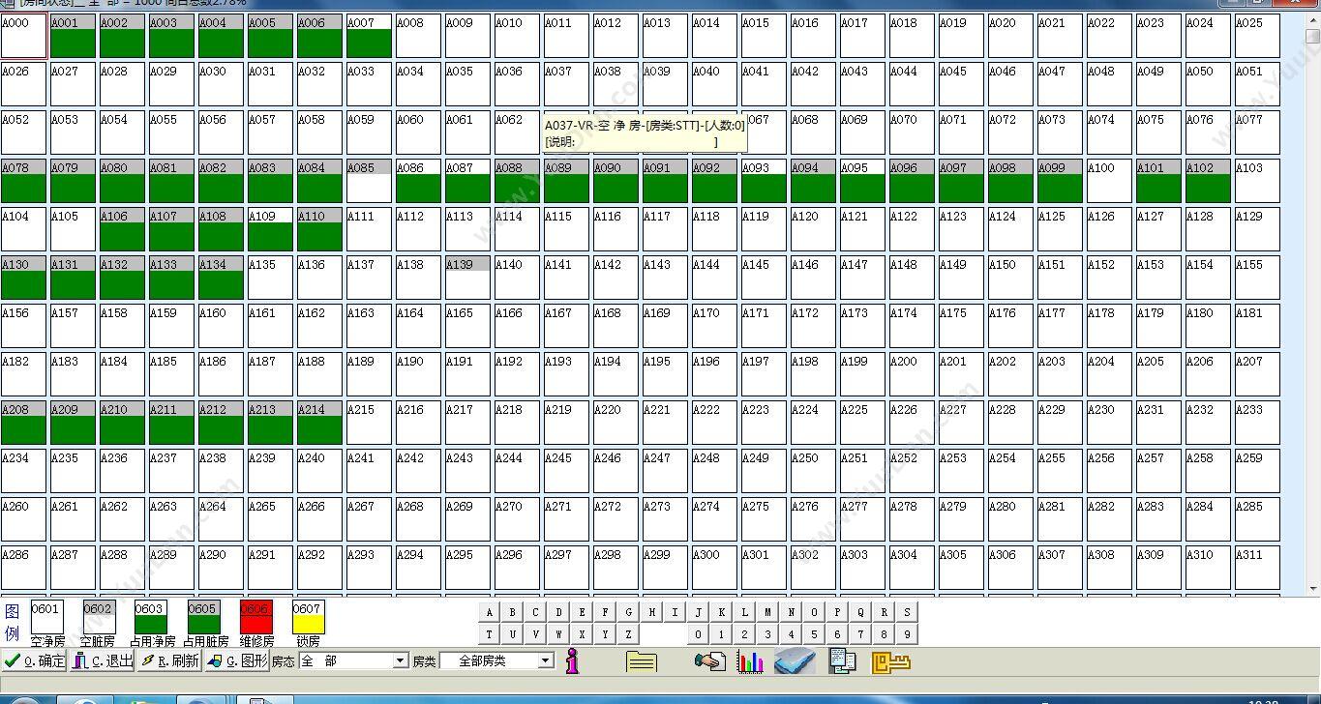
Task: Open the bar chart statistics icon
Action: [750, 661]
